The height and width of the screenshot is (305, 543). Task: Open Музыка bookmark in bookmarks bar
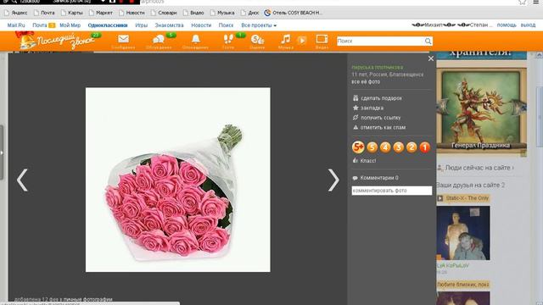point(222,13)
